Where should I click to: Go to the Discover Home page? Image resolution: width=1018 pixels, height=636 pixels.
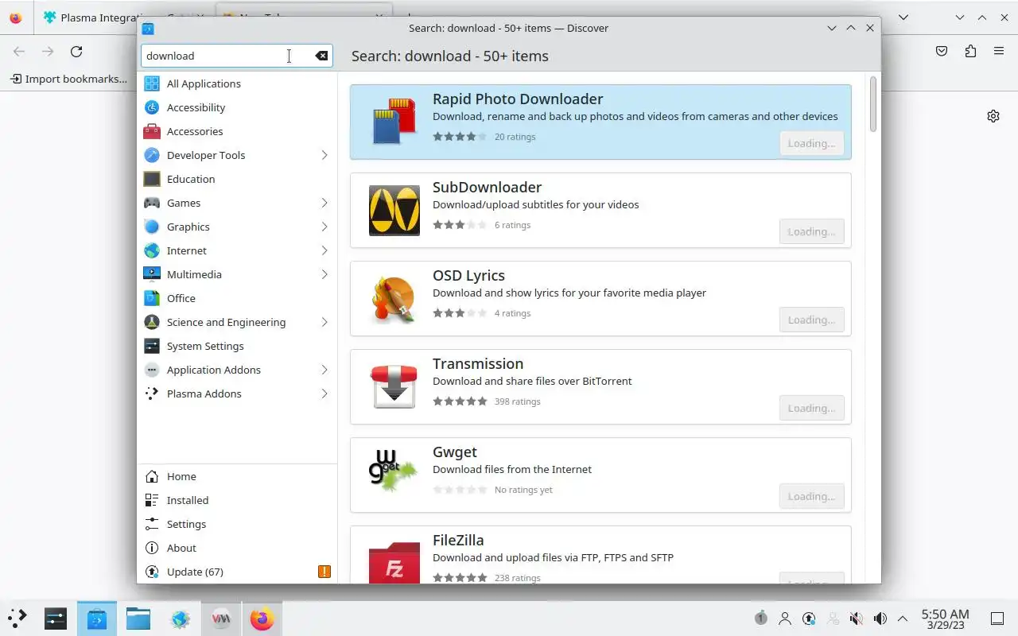[x=237, y=476]
